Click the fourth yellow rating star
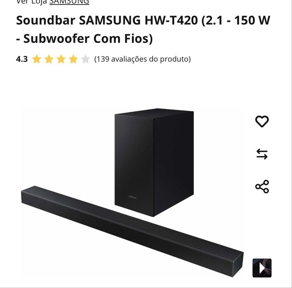292x288 pixels. tap(73, 59)
